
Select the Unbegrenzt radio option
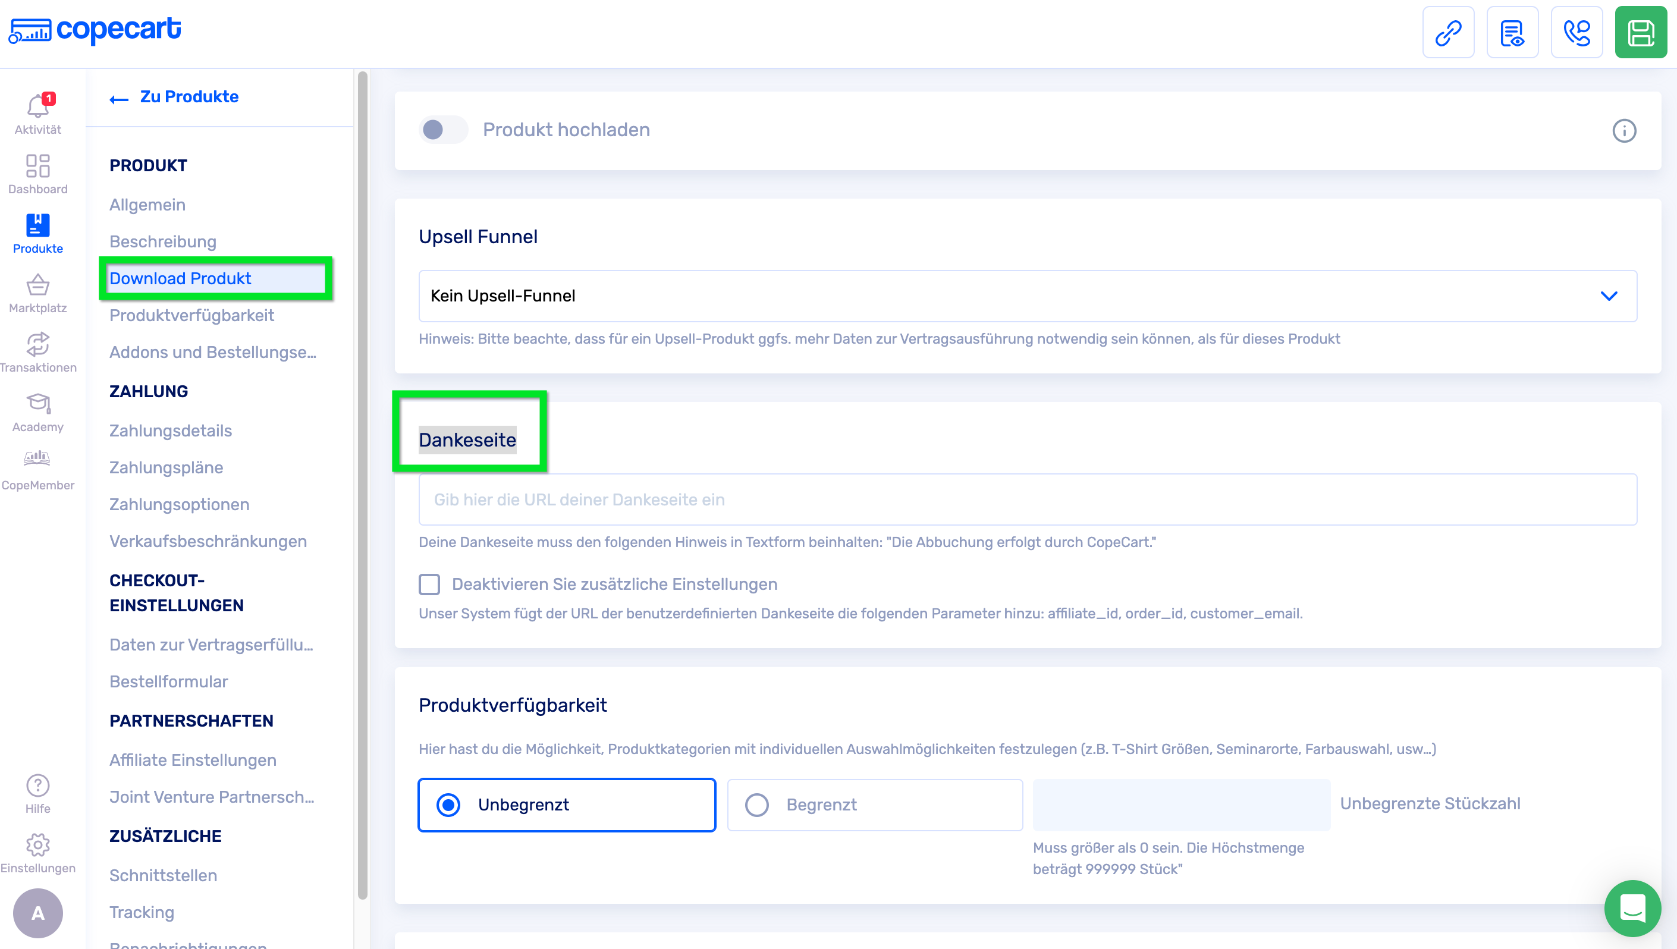[448, 805]
